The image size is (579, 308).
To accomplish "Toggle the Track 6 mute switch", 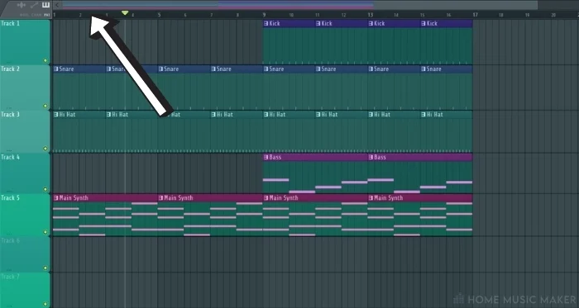I will point(45,268).
